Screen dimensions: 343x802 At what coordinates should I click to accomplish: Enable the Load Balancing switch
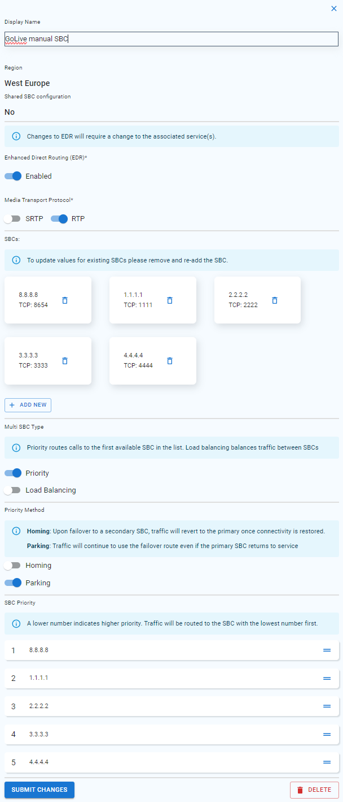click(x=12, y=490)
